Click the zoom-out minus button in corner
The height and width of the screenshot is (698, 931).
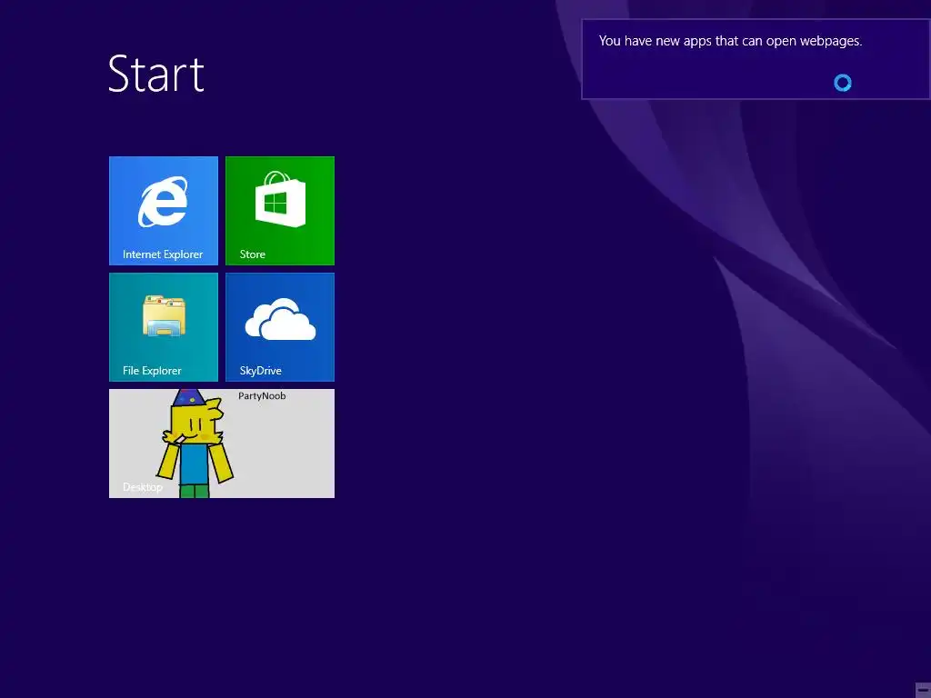pos(923,690)
